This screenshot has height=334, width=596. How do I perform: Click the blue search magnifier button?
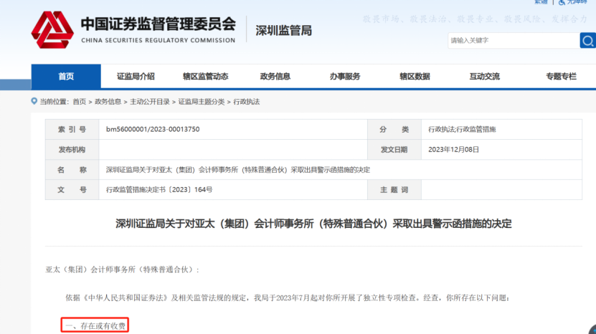point(587,40)
